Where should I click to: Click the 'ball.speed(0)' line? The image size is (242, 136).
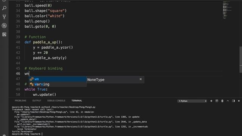click(x=38, y=5)
